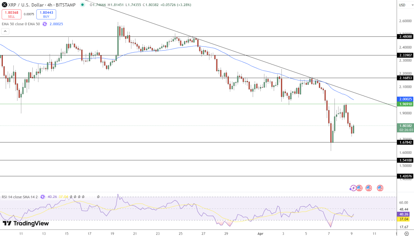This screenshot has height=236, width=414.
Task: Click the 17.67 RSI axis value
Action: pos(404,227)
